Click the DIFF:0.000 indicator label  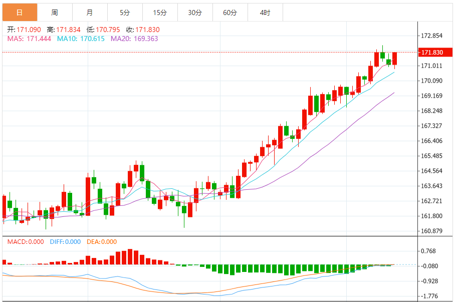(65, 242)
